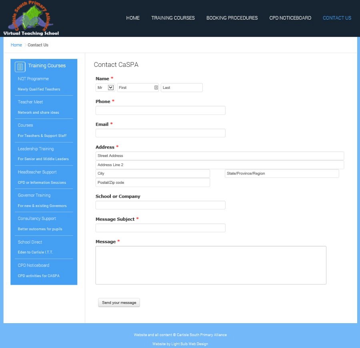This screenshot has height=348, width=360.
Task: Go to TRAINING COURSES in top navigation
Action: 173,18
